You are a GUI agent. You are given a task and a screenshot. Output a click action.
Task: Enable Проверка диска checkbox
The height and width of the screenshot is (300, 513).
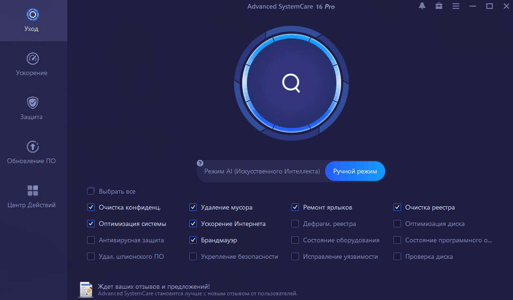397,256
